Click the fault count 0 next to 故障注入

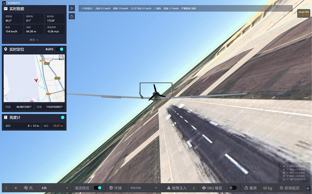click(x=194, y=188)
